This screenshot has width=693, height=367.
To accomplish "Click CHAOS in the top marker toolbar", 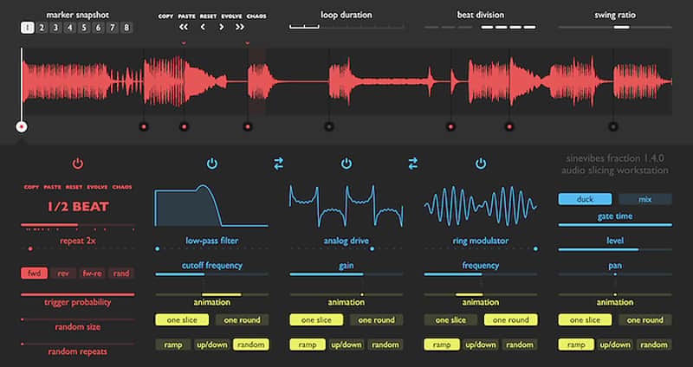I will [256, 16].
